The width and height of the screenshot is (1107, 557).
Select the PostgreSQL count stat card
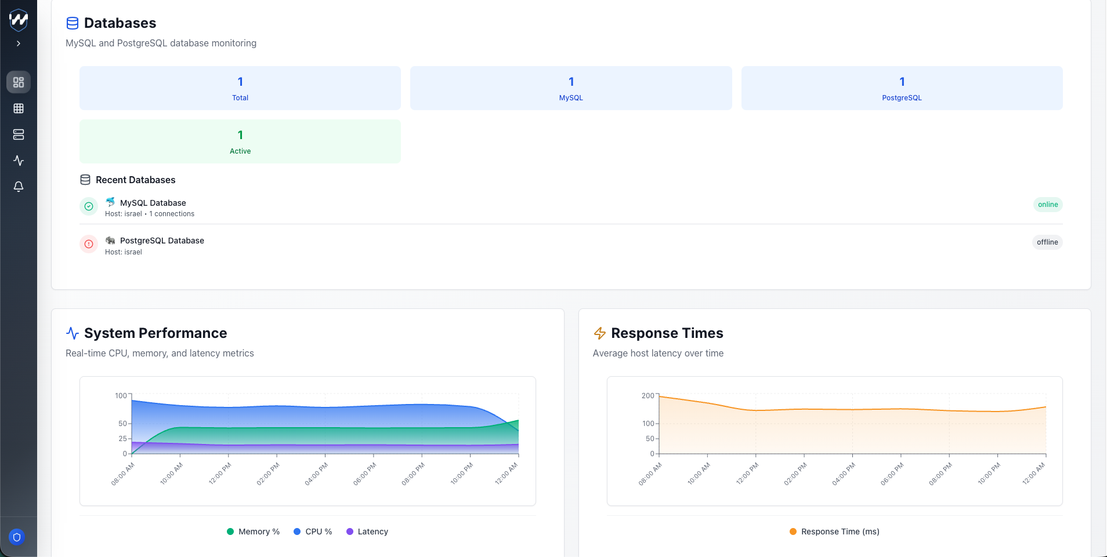pyautogui.click(x=902, y=88)
